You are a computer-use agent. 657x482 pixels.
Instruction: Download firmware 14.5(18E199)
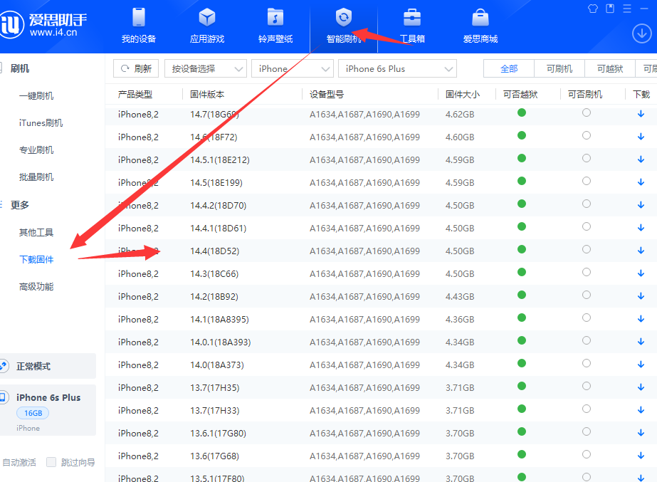click(x=641, y=182)
